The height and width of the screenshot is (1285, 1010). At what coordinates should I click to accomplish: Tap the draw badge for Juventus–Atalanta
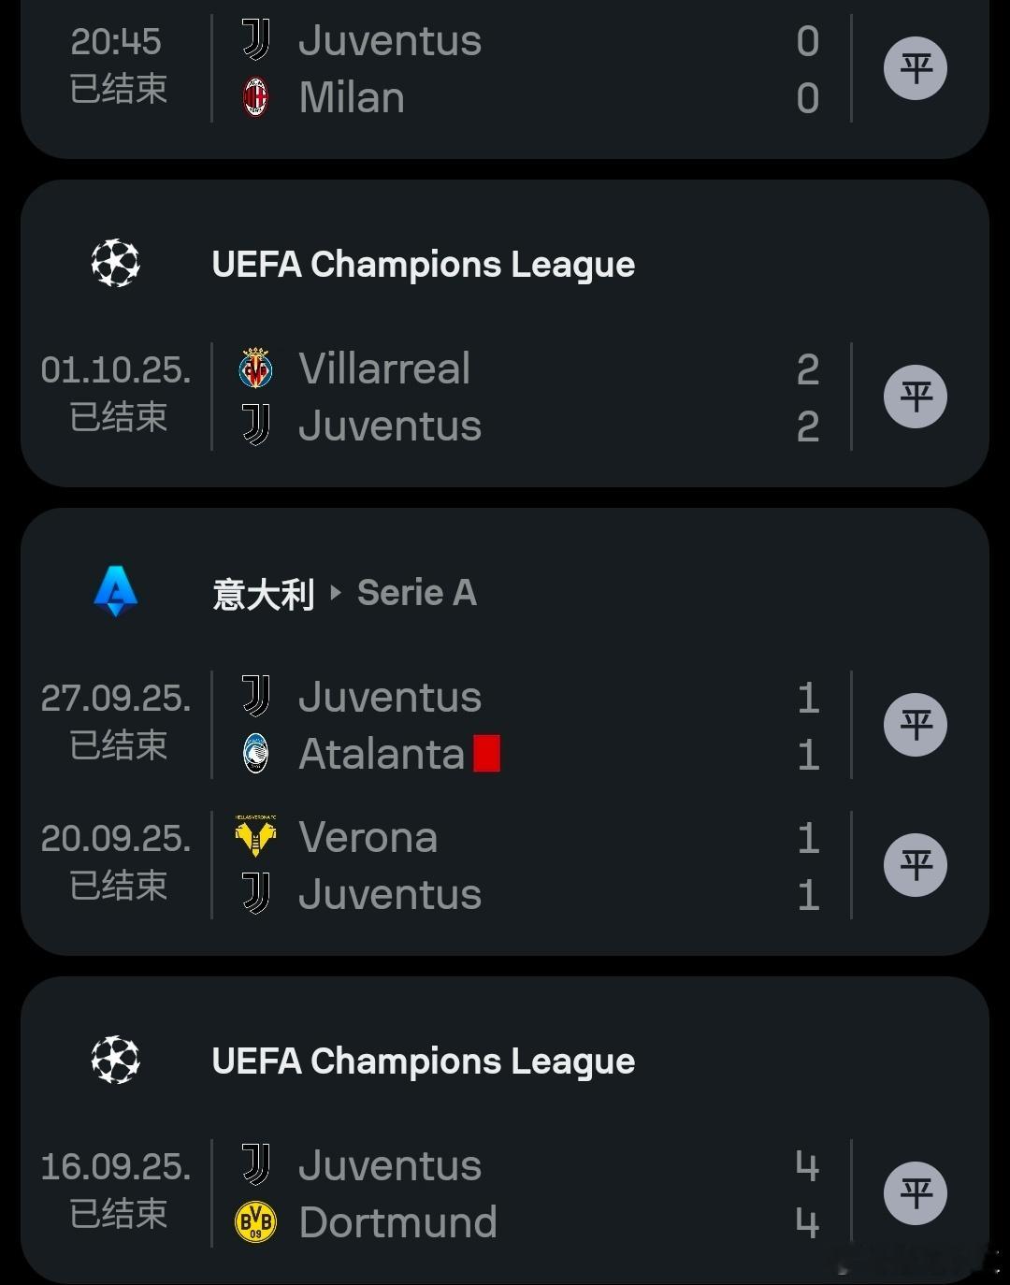tap(916, 725)
